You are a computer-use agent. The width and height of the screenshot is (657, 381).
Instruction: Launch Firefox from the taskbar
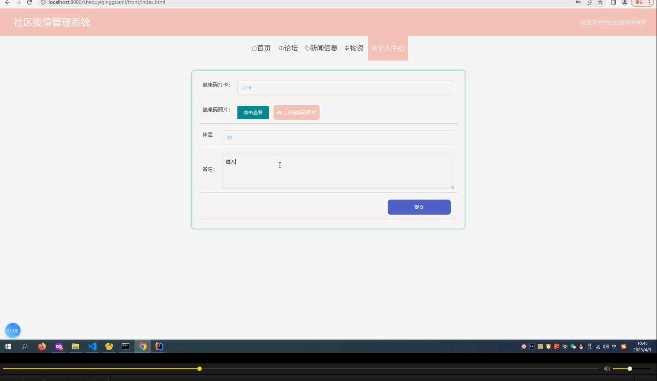42,346
